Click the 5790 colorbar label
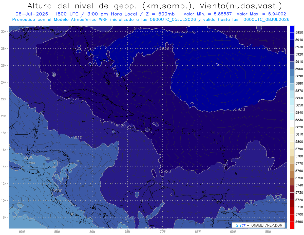The image size is (304, 235). point(299,149)
